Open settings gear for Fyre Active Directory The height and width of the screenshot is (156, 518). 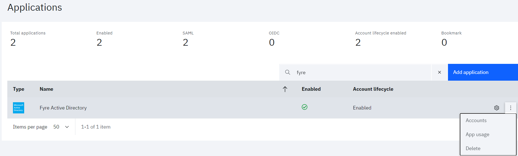497,108
